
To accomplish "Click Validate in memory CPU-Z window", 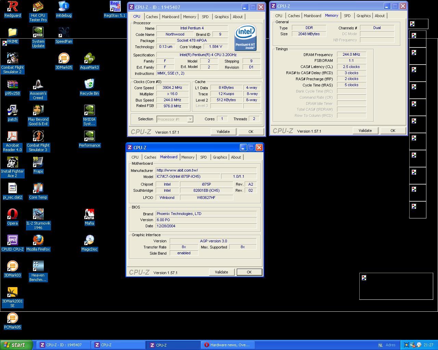I will click(365, 131).
